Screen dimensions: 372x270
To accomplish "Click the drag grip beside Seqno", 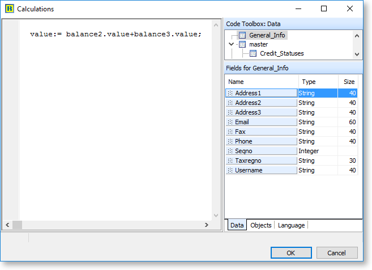I will pyautogui.click(x=230, y=151).
